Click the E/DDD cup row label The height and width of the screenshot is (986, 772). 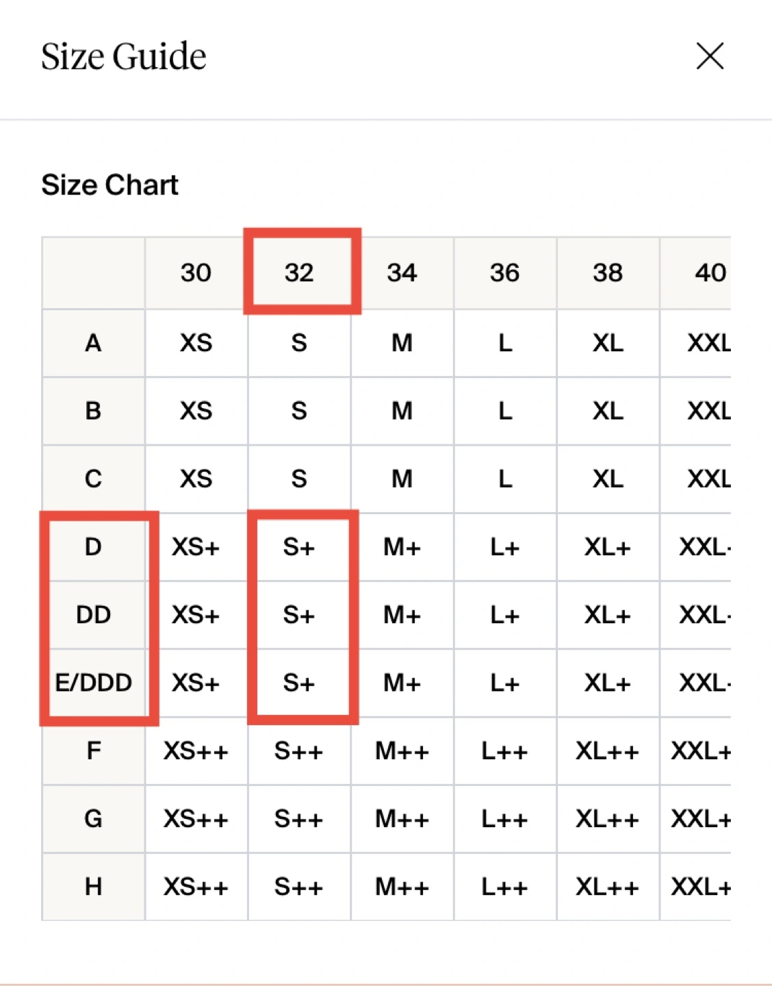coord(93,683)
